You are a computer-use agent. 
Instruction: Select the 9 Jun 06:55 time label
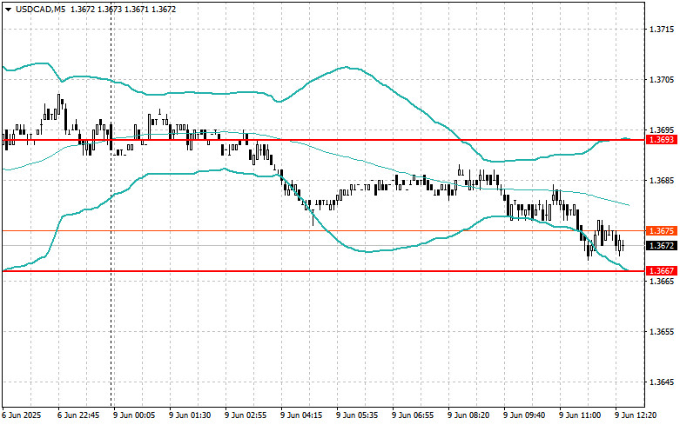tap(413, 415)
